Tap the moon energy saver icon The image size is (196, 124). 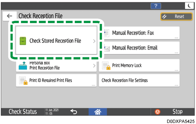[x=189, y=5]
